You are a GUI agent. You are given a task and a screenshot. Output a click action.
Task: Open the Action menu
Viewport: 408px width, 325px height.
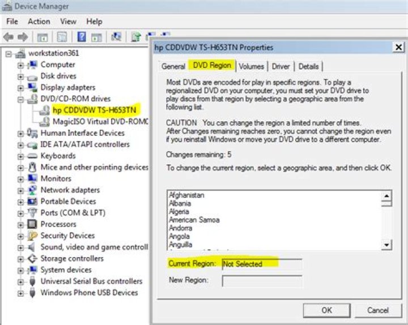click(39, 22)
